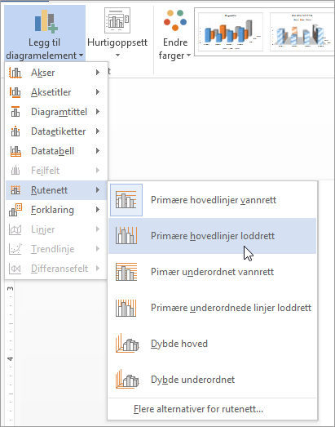The width and height of the screenshot is (335, 427).
Task: Open the Dataetiketter menu item
Action: tap(56, 131)
